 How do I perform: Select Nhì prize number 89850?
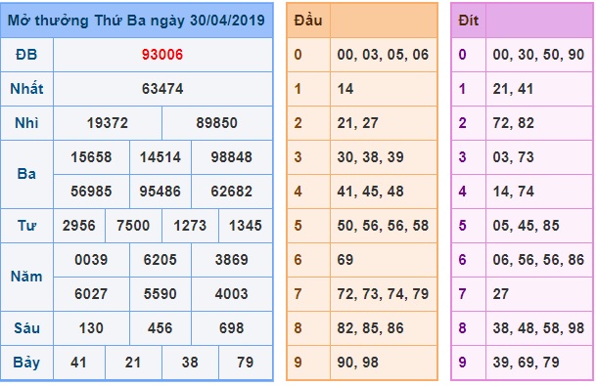pos(217,123)
